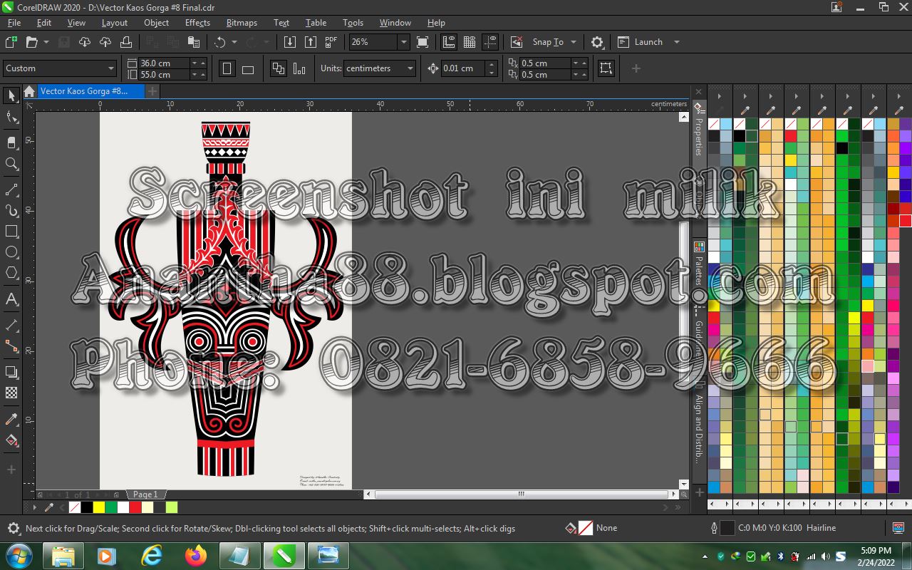Open the Bitmaps menu
Image resolution: width=912 pixels, height=570 pixels.
[242, 23]
